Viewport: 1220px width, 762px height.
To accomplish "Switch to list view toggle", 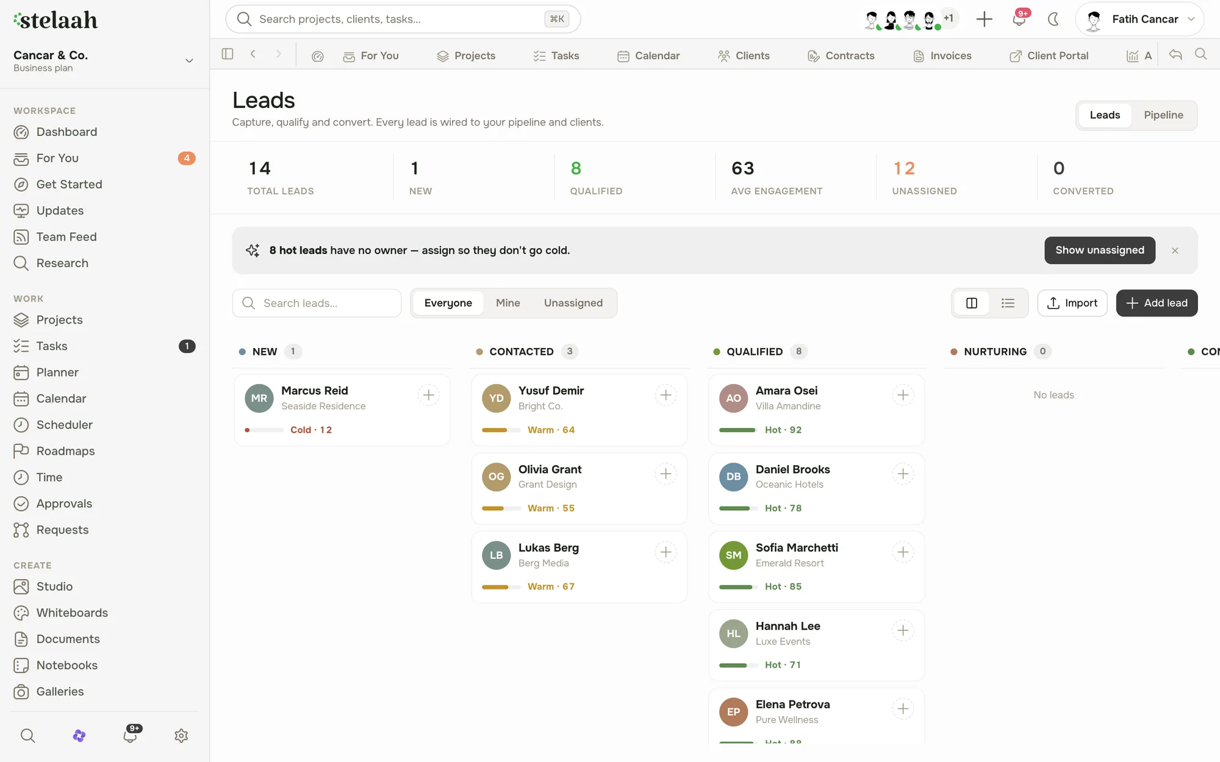I will pyautogui.click(x=1008, y=303).
